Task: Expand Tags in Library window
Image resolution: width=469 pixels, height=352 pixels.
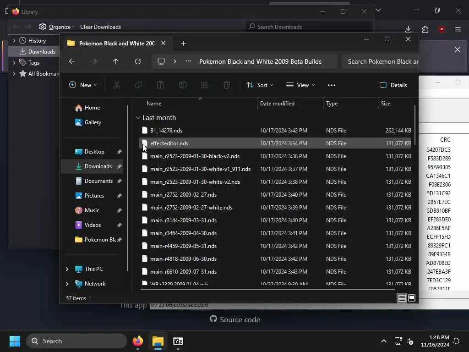Action: [x=14, y=62]
